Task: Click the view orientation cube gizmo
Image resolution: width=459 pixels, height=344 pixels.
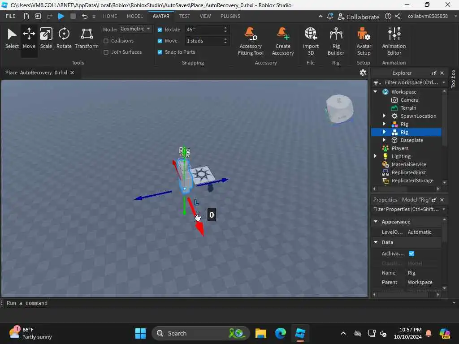Action: click(x=340, y=109)
